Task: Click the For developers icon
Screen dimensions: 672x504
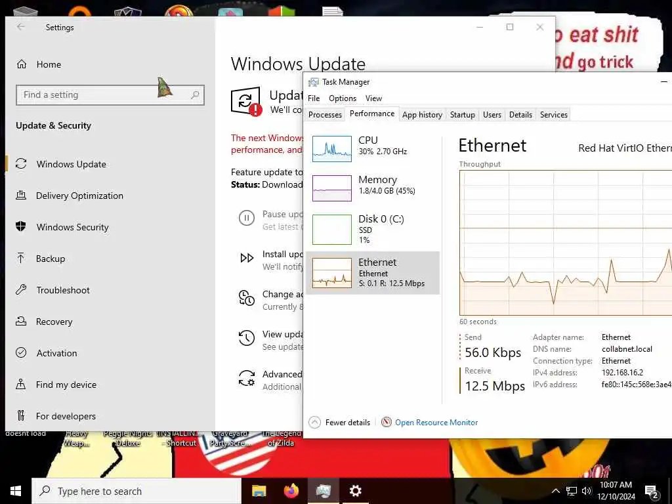Action: coord(20,415)
